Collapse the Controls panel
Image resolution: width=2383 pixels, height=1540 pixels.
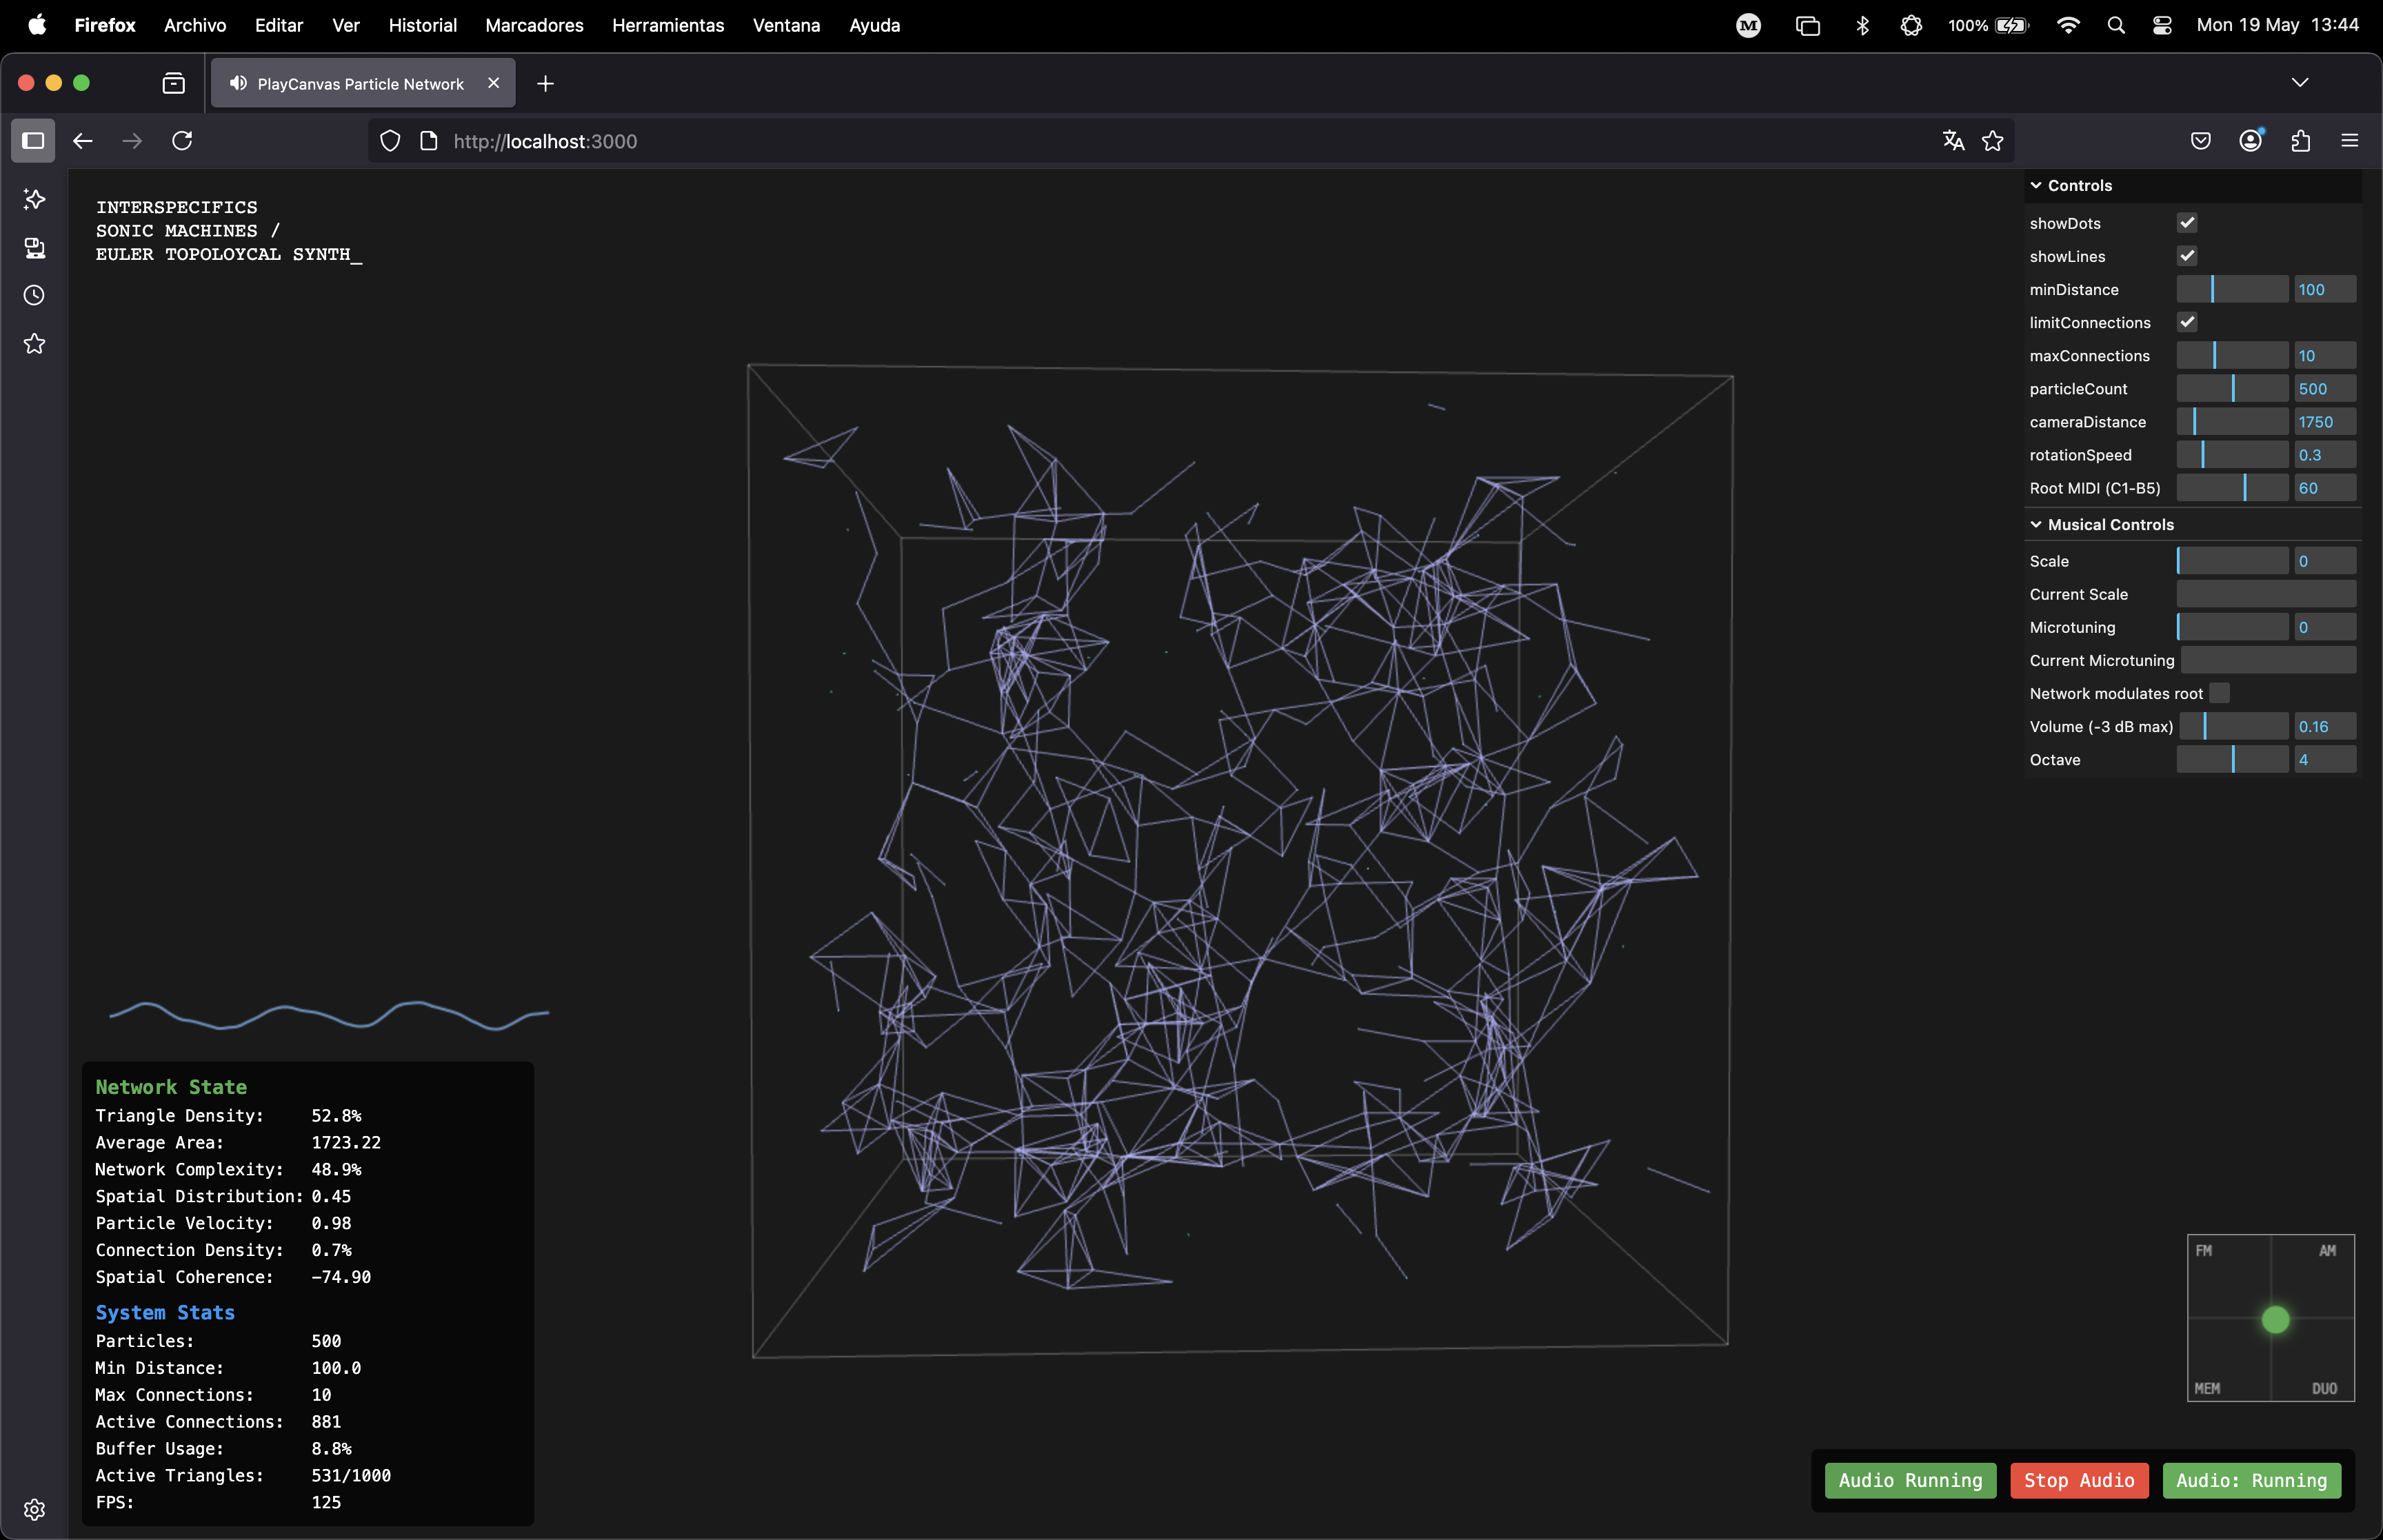pyautogui.click(x=2036, y=185)
